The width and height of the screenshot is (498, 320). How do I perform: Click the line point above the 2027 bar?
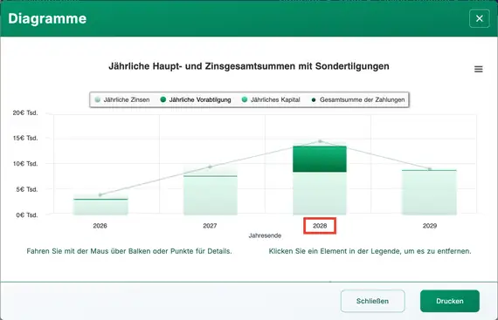point(210,167)
